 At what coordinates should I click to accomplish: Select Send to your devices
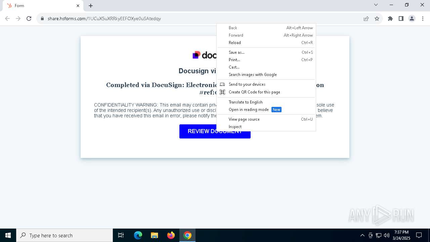click(266, 84)
